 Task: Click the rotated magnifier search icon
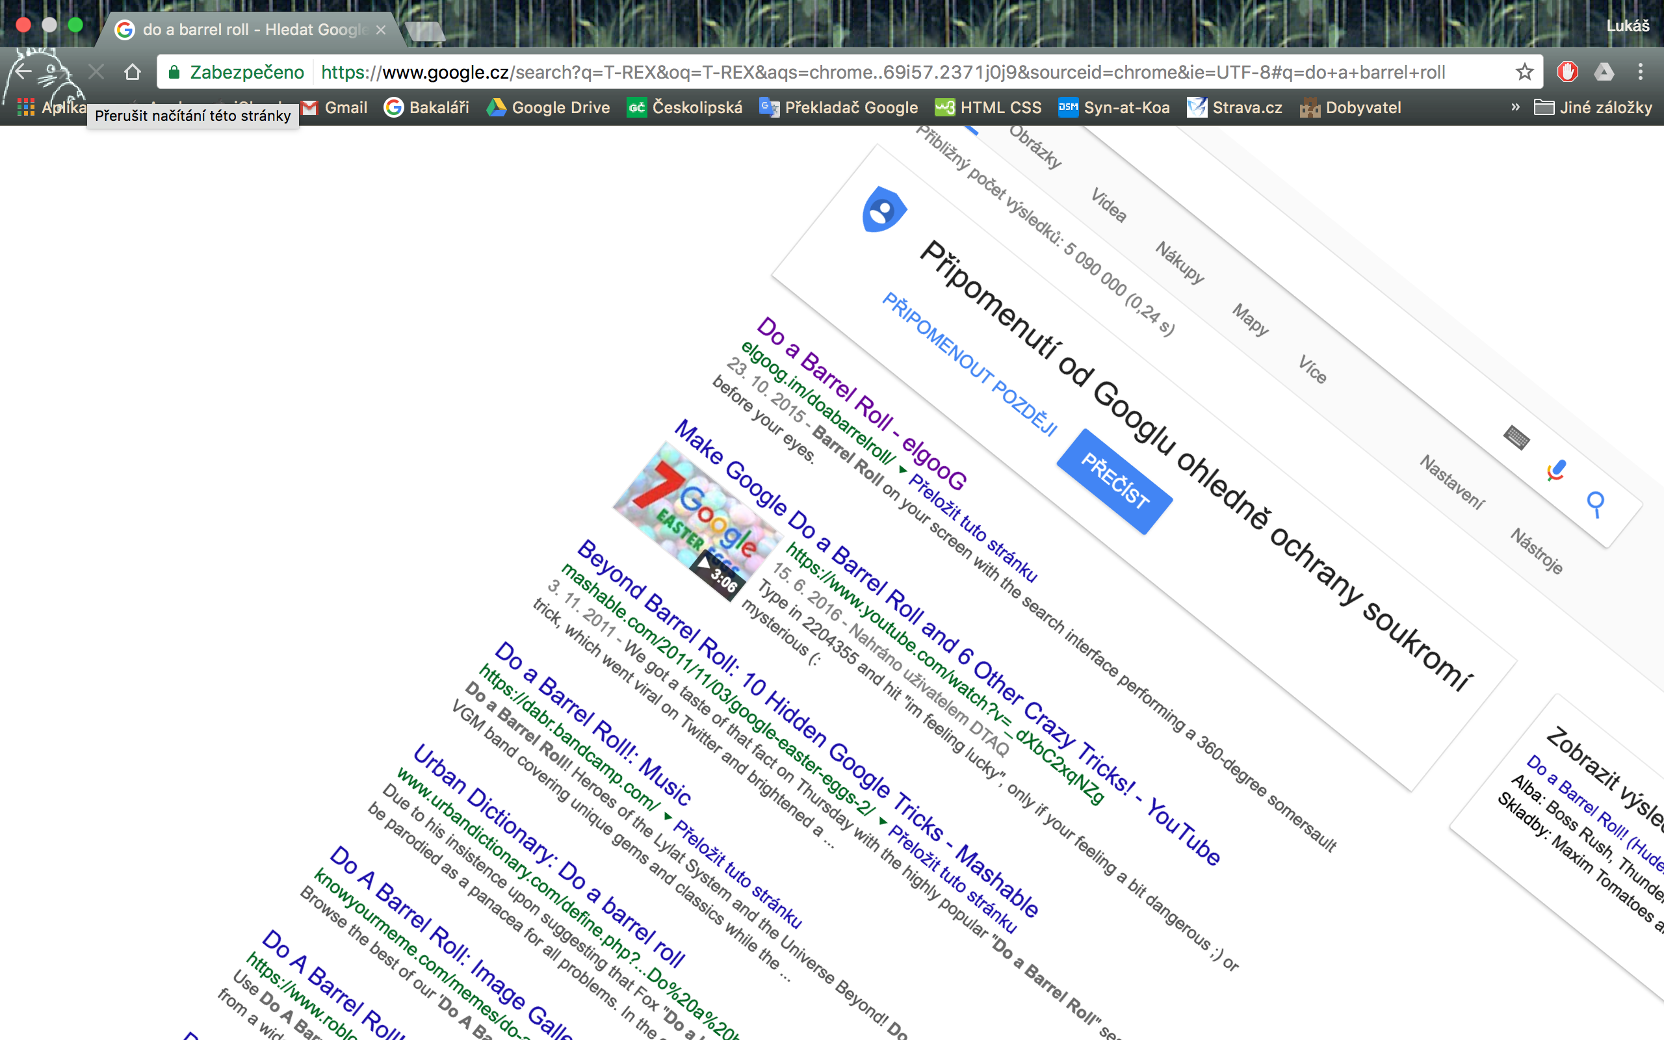click(1596, 504)
